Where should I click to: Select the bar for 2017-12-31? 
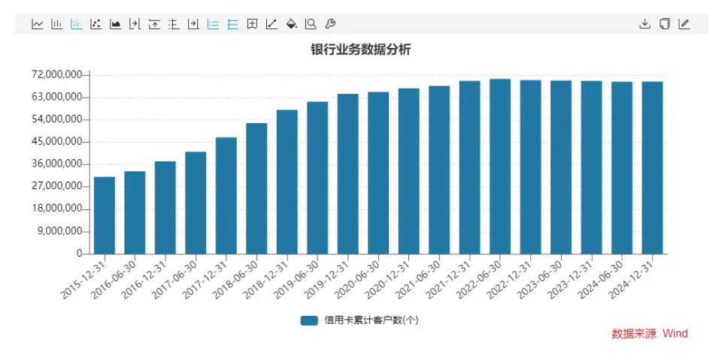(226, 196)
